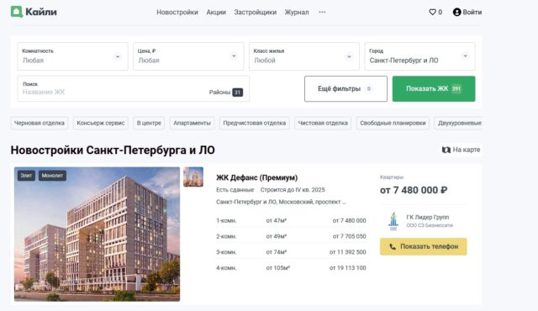Viewport: 538px width, 311px height.
Task: Click Показать телефон button
Action: pos(424,246)
